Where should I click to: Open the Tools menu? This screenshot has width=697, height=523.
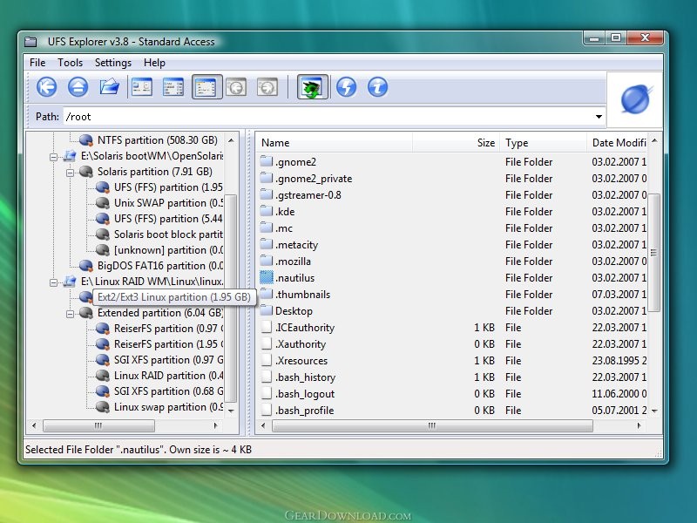[x=71, y=63]
